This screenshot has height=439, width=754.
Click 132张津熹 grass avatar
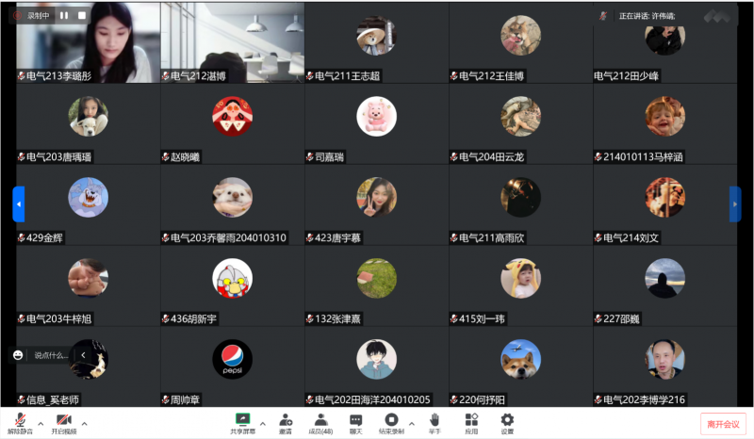tap(376, 278)
